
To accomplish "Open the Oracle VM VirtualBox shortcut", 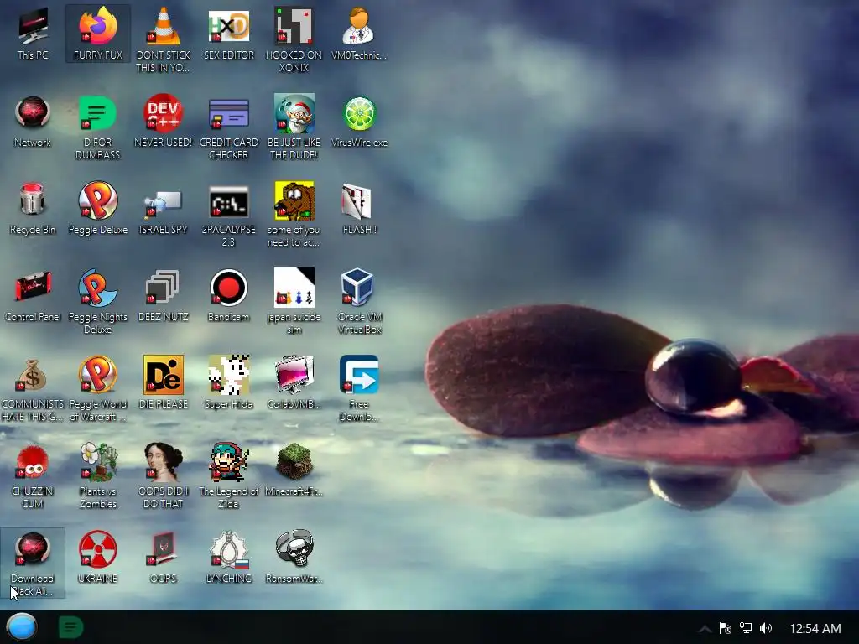I will click(359, 301).
